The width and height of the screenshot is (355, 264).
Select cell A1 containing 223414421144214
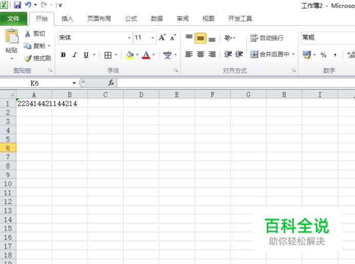(34, 104)
